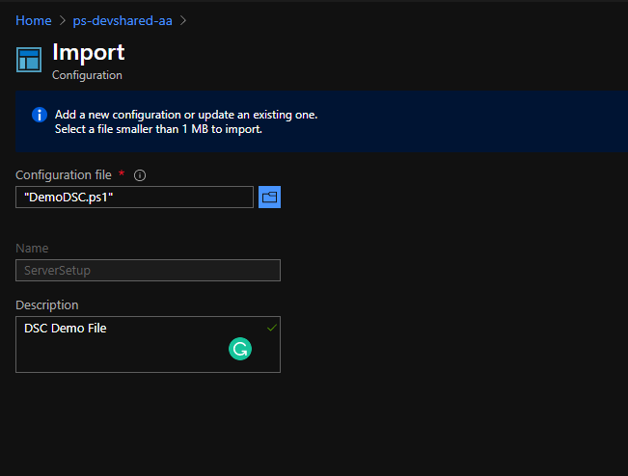This screenshot has width=628, height=476.
Task: Click the green checkmark in Description field
Action: pos(271,329)
